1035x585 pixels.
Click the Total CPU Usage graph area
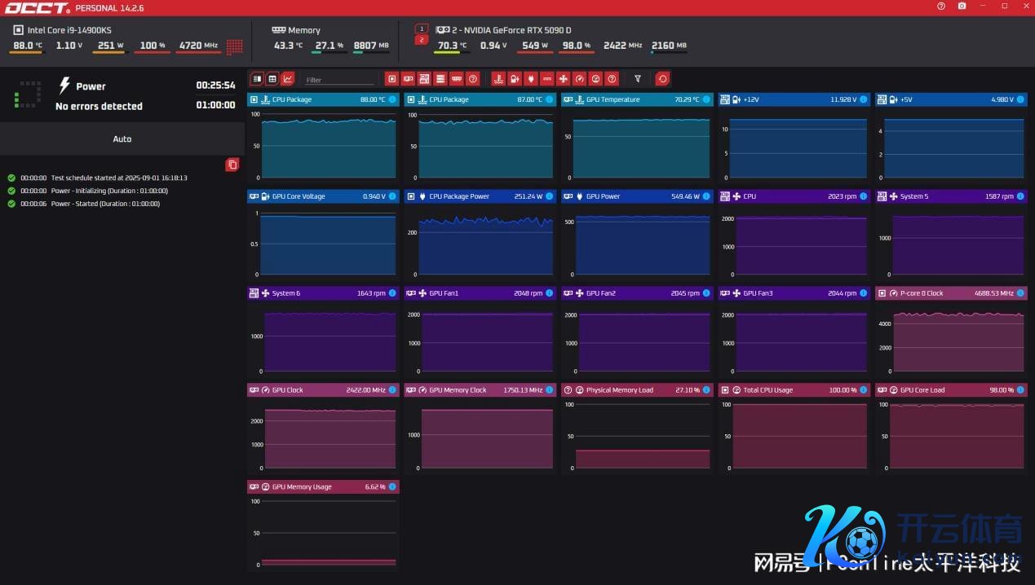[795, 436]
